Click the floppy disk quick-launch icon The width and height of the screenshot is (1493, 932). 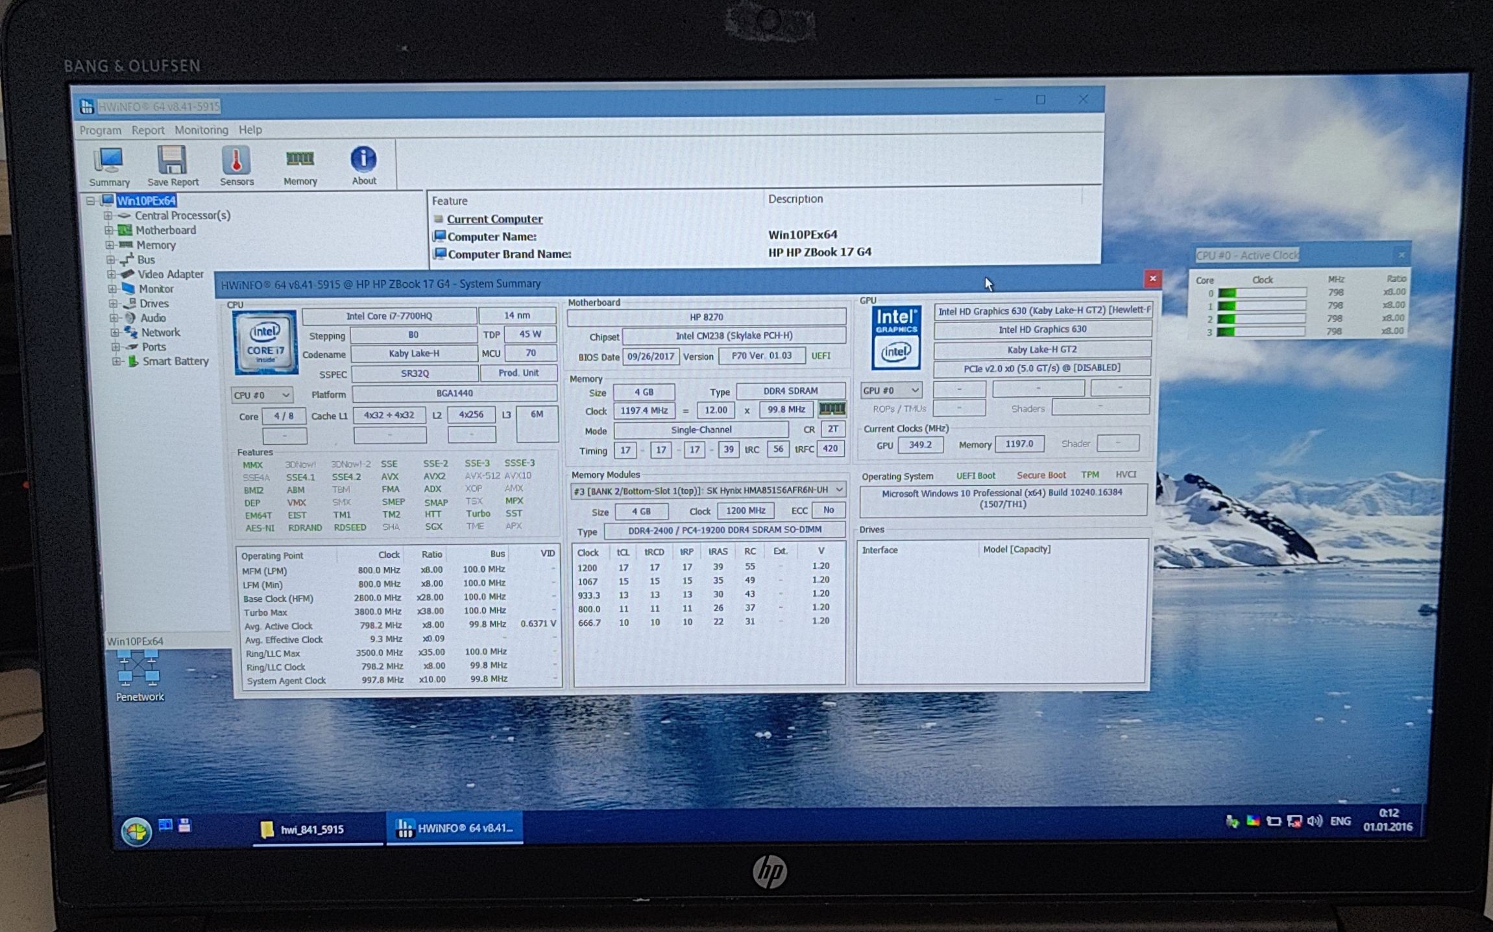click(x=184, y=825)
